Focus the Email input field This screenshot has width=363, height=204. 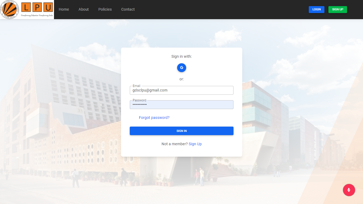tap(182, 90)
